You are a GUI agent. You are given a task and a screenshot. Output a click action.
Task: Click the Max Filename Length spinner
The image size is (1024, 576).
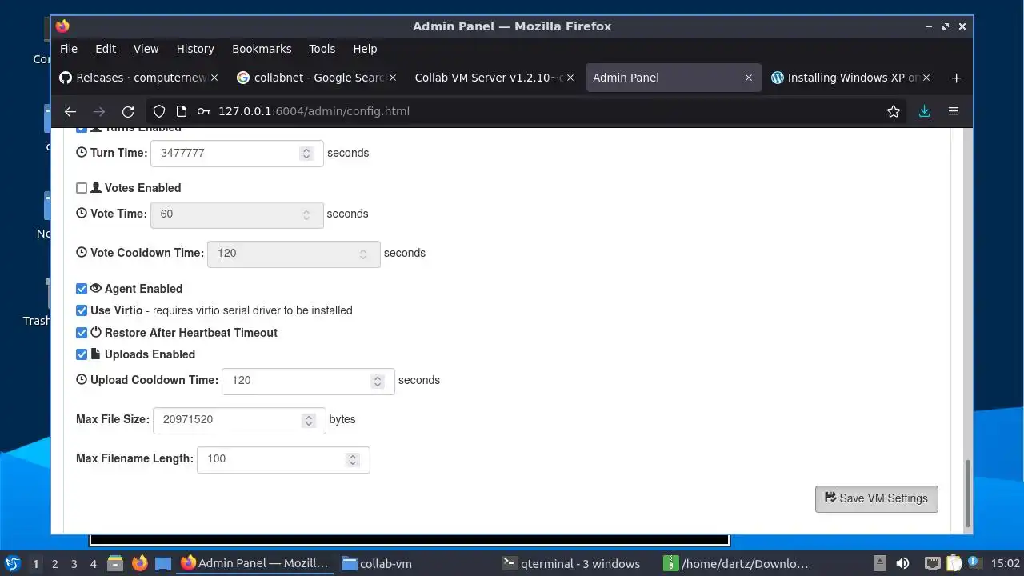(x=352, y=459)
